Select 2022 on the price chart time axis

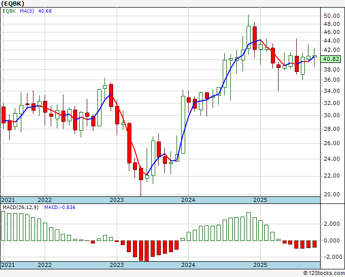click(45, 200)
